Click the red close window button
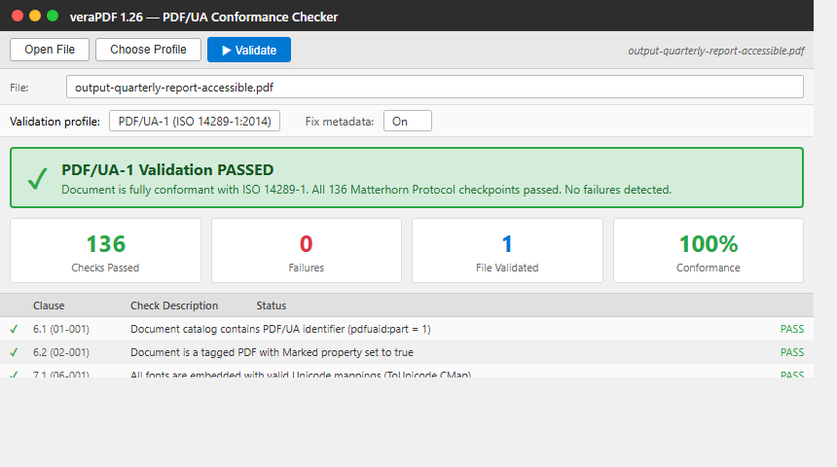Viewport: 837px width, 467px height. click(18, 16)
